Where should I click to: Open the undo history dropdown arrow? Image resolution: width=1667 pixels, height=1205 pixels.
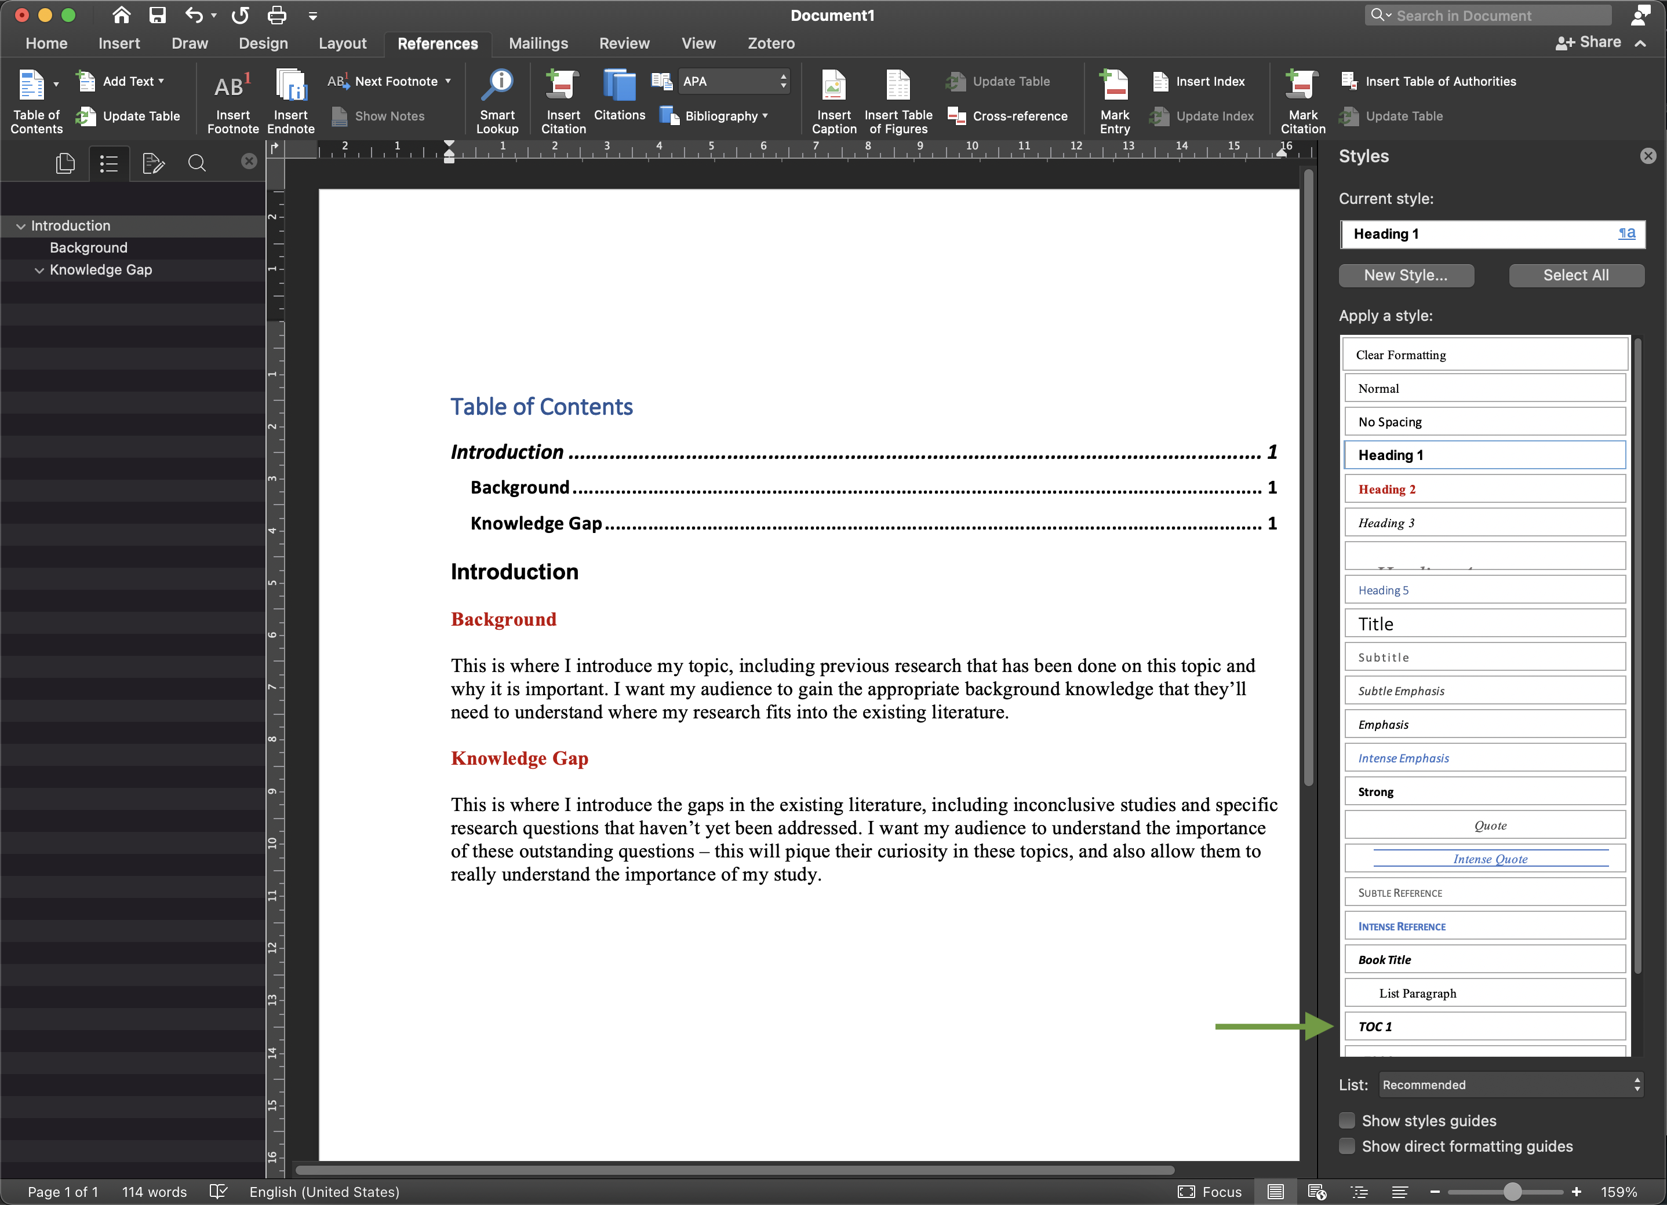tap(214, 14)
